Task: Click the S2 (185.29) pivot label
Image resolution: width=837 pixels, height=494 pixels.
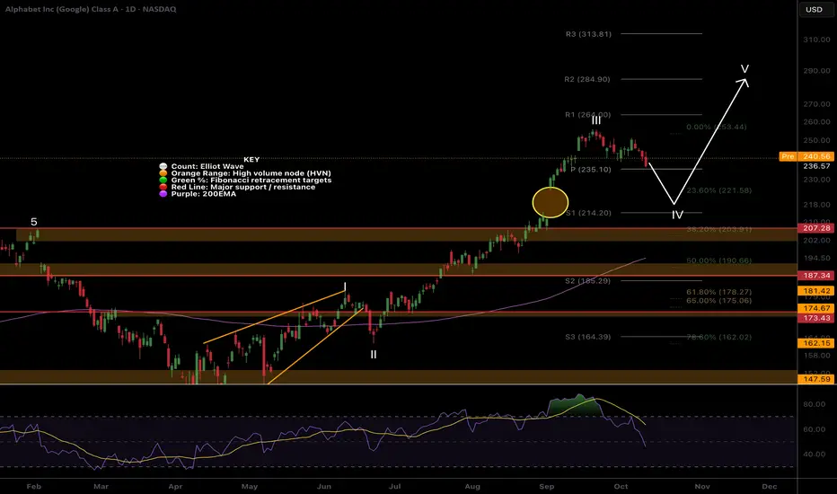Action: point(587,281)
